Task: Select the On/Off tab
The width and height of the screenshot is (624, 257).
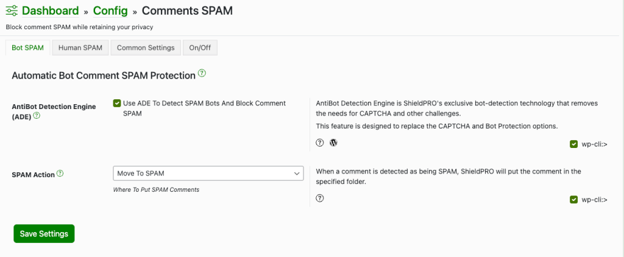Action: click(200, 48)
